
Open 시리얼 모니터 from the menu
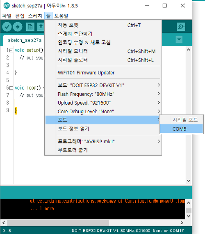[x=103, y=51]
